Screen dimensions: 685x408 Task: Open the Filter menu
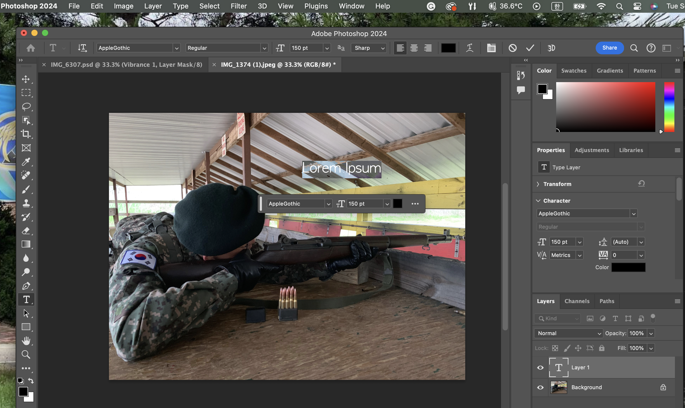pos(238,6)
